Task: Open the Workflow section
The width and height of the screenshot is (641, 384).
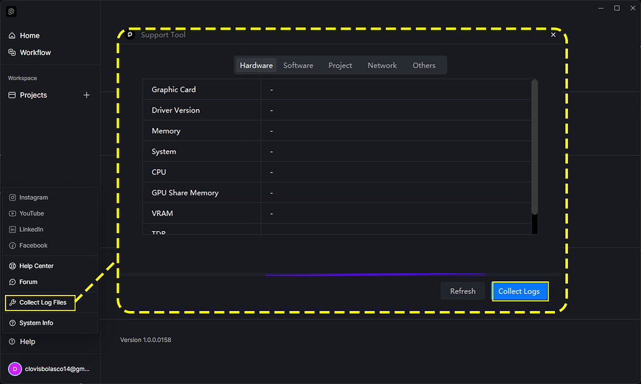Action: pos(12,53)
